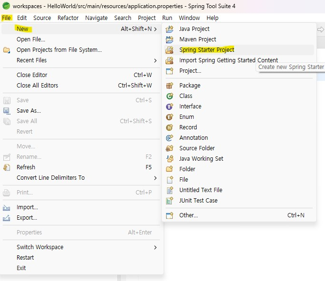Click the Save As floppy icon
Image resolution: width=325 pixels, height=281 pixels.
[x=7, y=111]
